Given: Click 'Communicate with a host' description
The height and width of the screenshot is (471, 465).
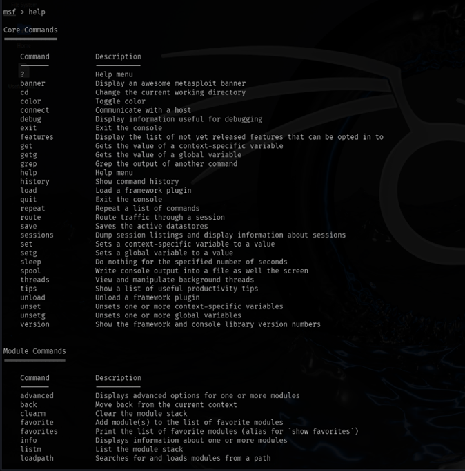Looking at the screenshot, I should point(144,110).
